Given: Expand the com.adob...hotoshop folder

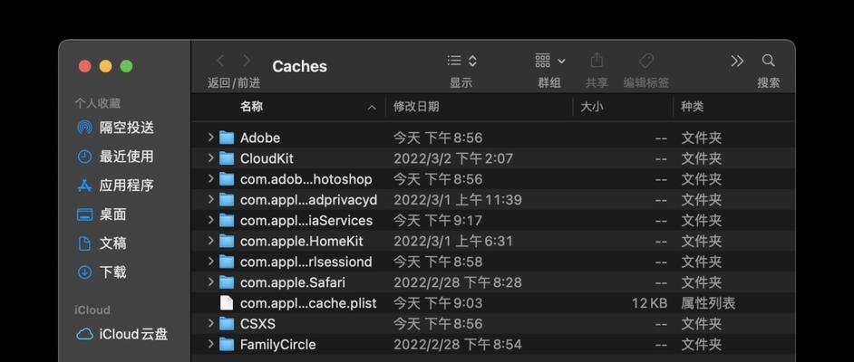Looking at the screenshot, I should (x=210, y=179).
